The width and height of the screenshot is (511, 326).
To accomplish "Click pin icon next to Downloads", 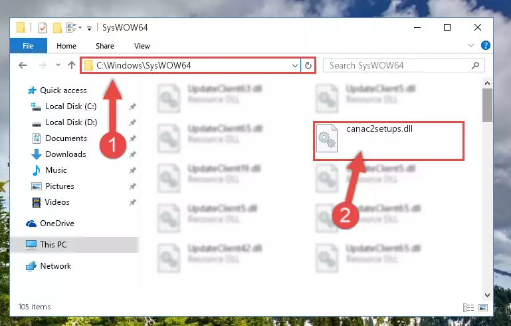I will [132, 154].
